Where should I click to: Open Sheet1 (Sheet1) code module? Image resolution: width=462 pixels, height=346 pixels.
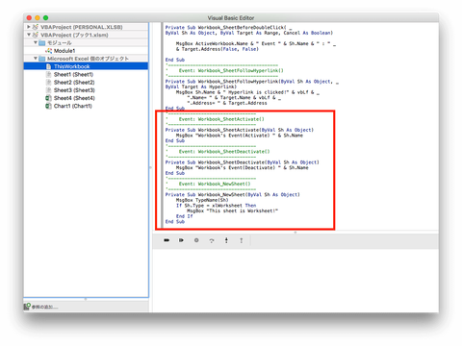74,74
